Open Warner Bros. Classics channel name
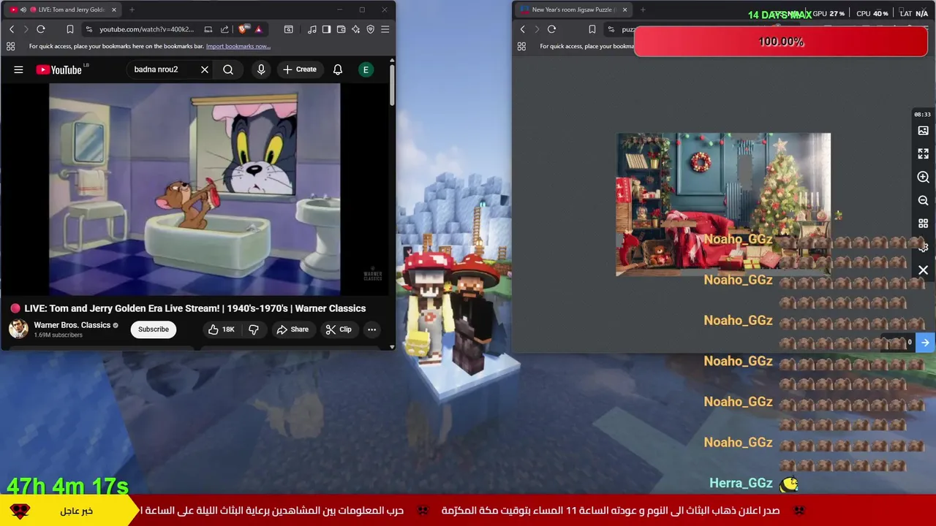Image resolution: width=936 pixels, height=526 pixels. pos(72,325)
